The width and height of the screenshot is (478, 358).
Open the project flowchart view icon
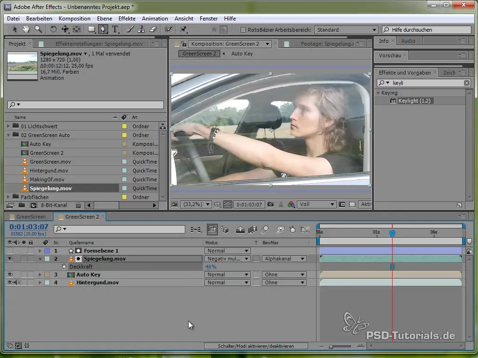[x=162, y=126]
